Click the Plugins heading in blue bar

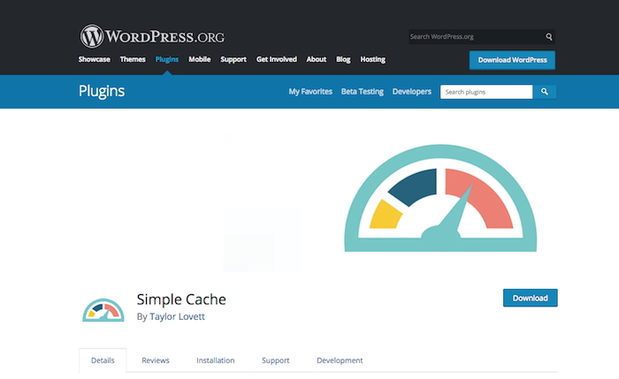click(102, 91)
